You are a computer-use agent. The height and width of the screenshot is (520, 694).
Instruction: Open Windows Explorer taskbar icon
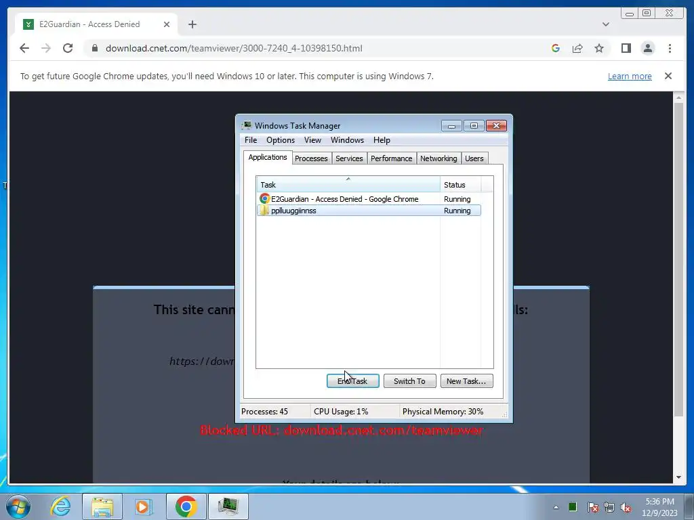coord(102,506)
